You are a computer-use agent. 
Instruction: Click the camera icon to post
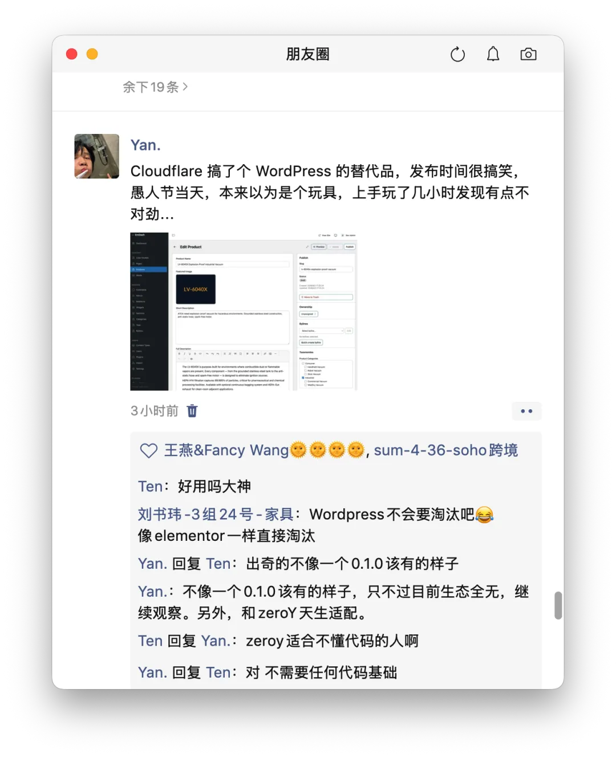528,54
